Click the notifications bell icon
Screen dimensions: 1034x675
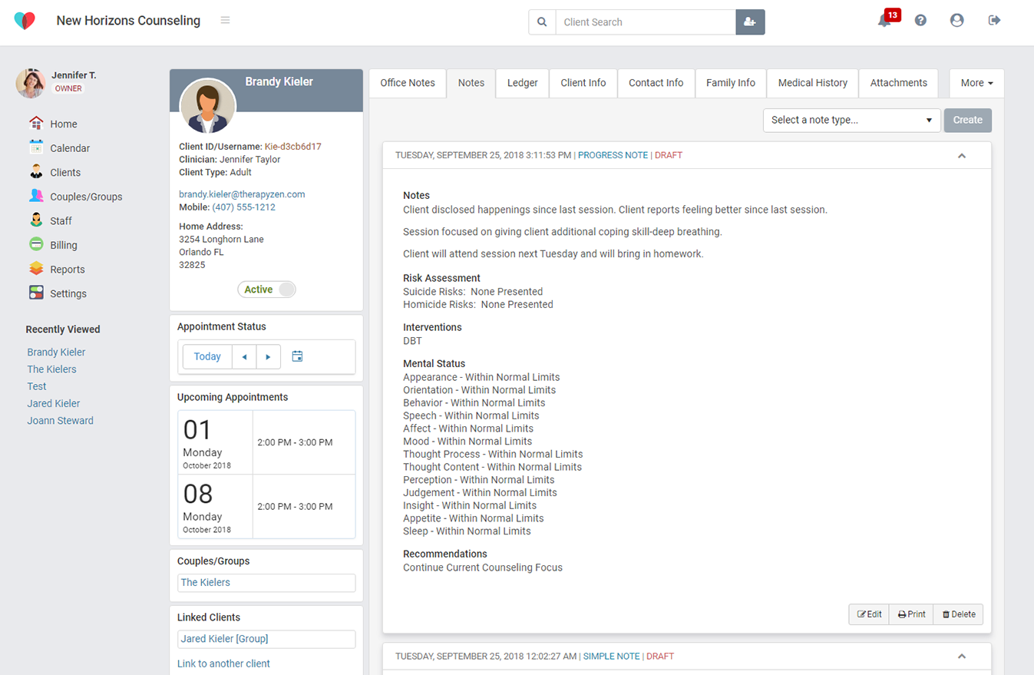click(x=884, y=21)
